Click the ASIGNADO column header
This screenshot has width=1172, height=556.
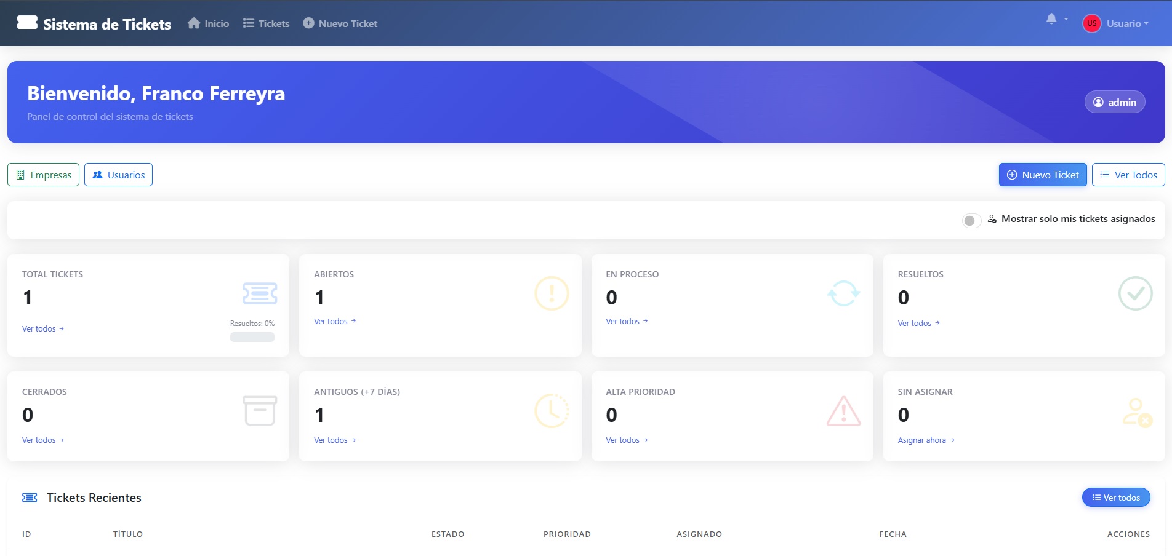point(699,534)
